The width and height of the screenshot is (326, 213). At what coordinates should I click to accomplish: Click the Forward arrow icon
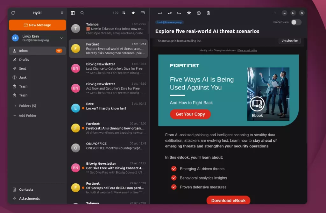(179, 13)
